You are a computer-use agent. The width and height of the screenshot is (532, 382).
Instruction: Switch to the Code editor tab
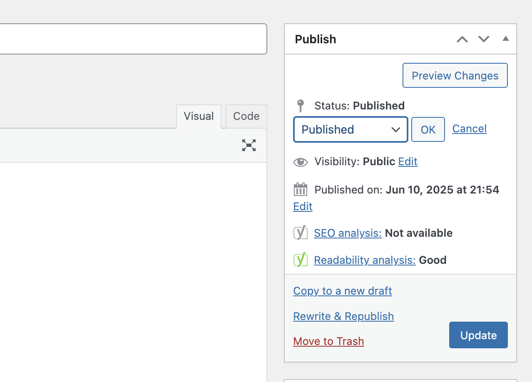point(246,116)
